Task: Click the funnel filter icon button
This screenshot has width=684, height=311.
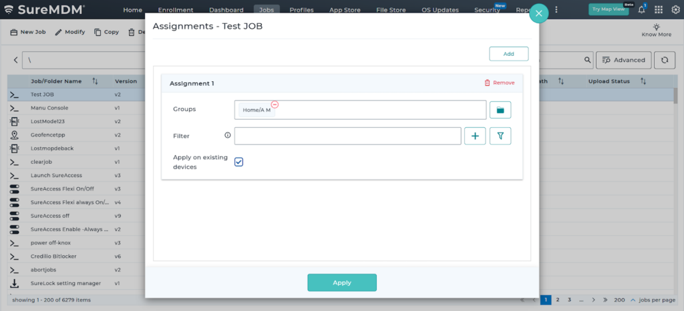Action: pyautogui.click(x=500, y=136)
